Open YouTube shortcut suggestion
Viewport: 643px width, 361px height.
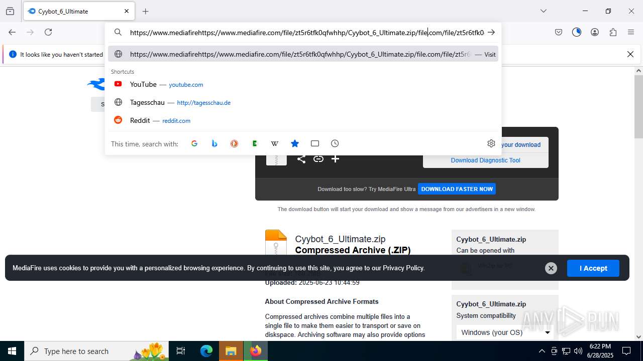click(x=303, y=84)
